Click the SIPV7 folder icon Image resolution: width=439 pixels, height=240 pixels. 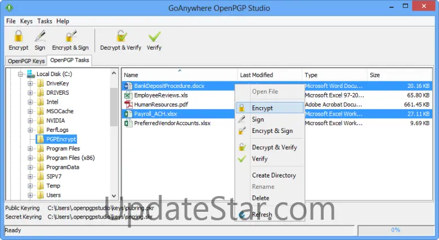tap(41, 176)
